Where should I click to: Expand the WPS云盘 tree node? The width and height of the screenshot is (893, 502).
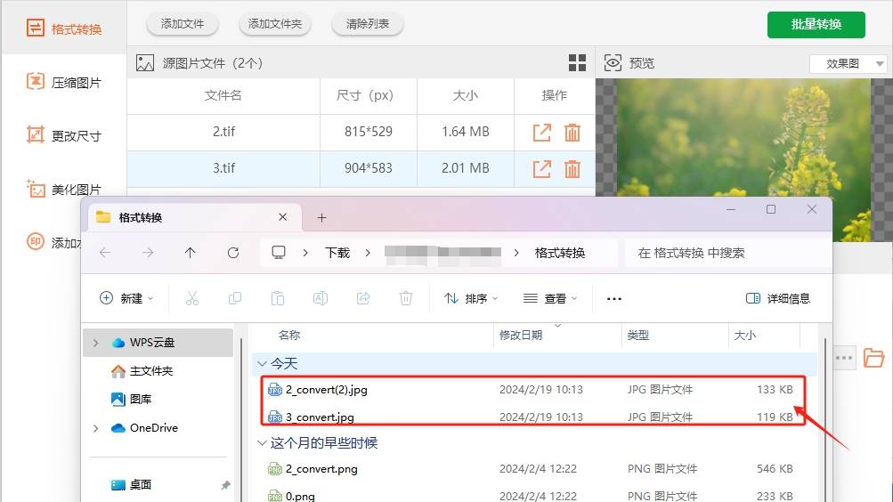click(x=95, y=343)
